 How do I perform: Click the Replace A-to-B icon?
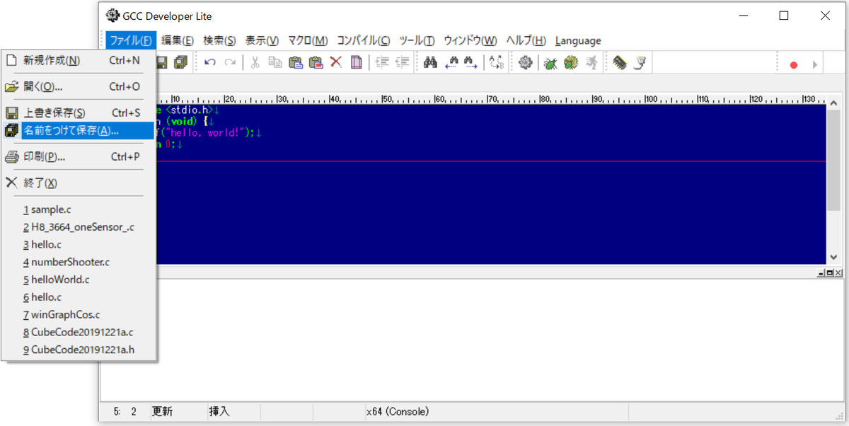coord(497,63)
